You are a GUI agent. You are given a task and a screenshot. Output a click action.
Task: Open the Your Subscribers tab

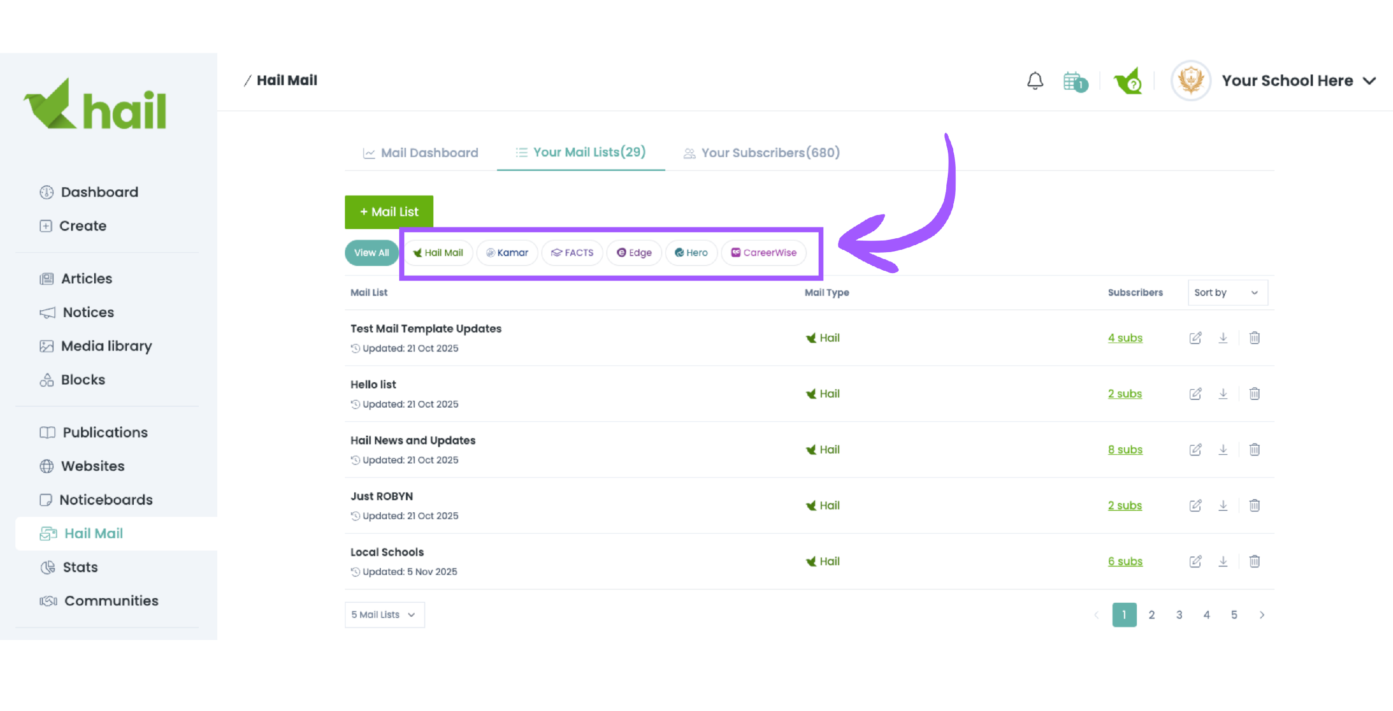pos(762,153)
